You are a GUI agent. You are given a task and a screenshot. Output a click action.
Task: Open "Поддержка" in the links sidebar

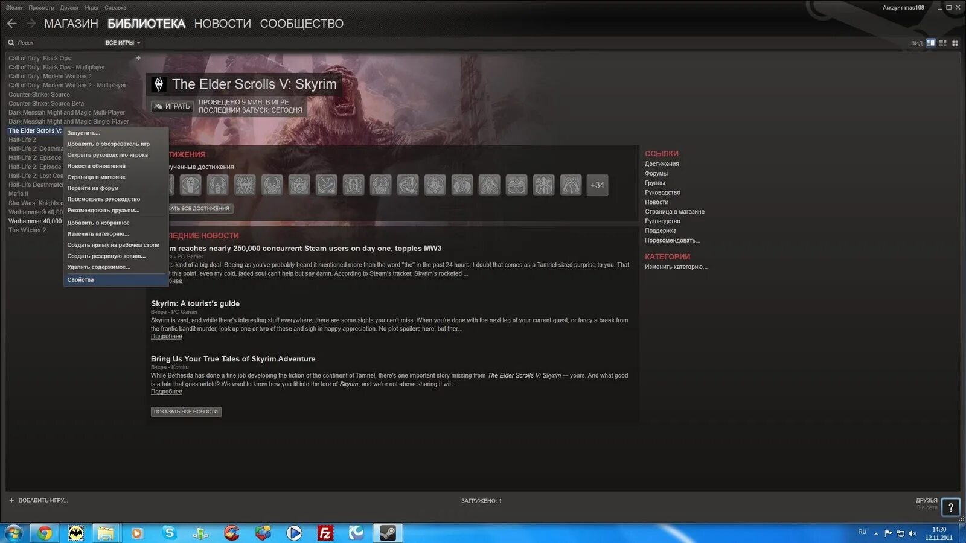coord(661,231)
